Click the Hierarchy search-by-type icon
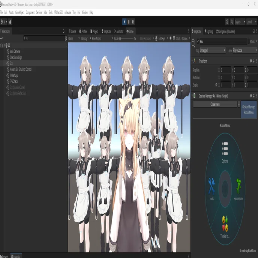The height and width of the screenshot is (258, 258). 66,38
